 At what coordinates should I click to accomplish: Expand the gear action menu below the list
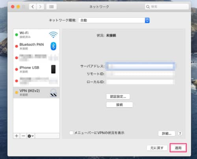(x=31, y=136)
